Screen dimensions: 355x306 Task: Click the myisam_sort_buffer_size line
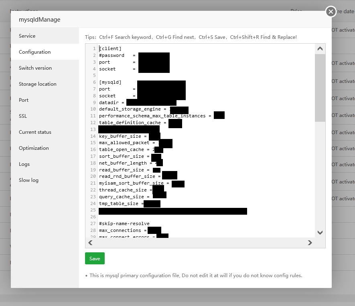coord(134,183)
